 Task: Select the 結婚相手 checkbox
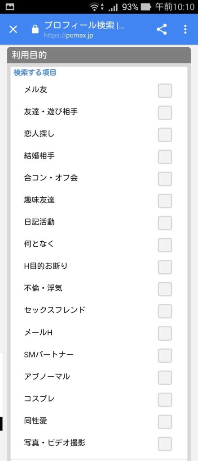click(x=165, y=157)
